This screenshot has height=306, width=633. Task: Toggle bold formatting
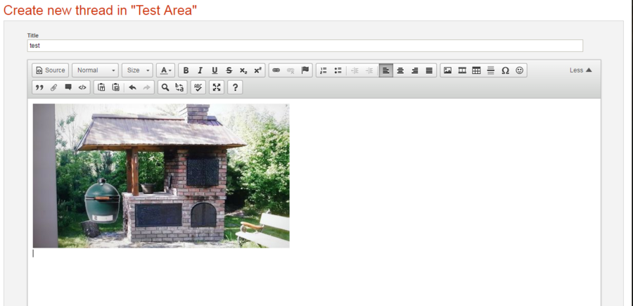point(186,70)
